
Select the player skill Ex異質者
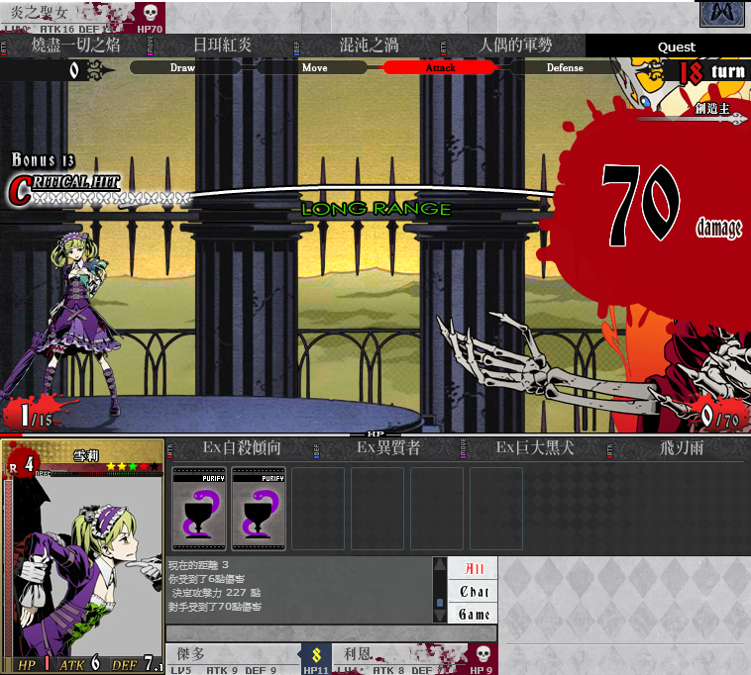[x=388, y=448]
